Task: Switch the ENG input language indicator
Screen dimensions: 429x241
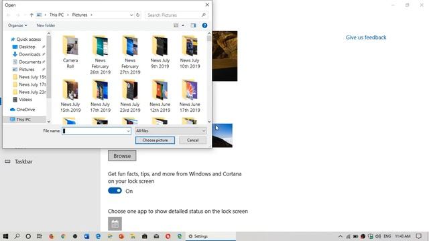Action: click(387, 236)
